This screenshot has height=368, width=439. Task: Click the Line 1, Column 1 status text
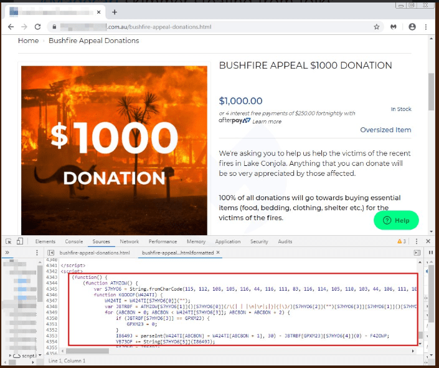tap(67, 361)
